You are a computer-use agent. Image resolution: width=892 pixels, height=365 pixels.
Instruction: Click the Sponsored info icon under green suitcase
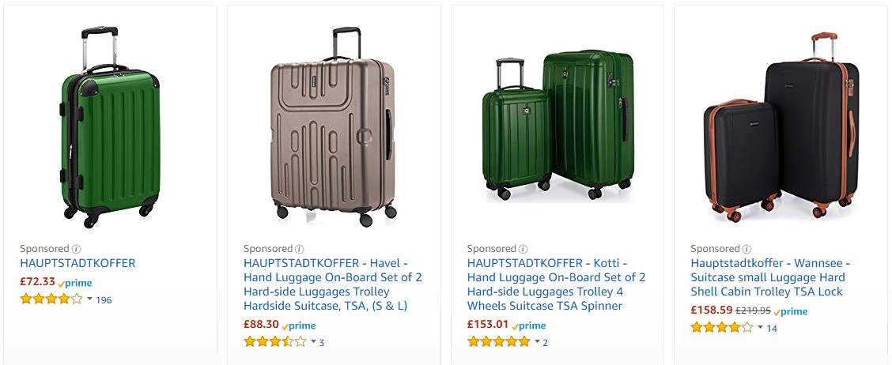(77, 249)
